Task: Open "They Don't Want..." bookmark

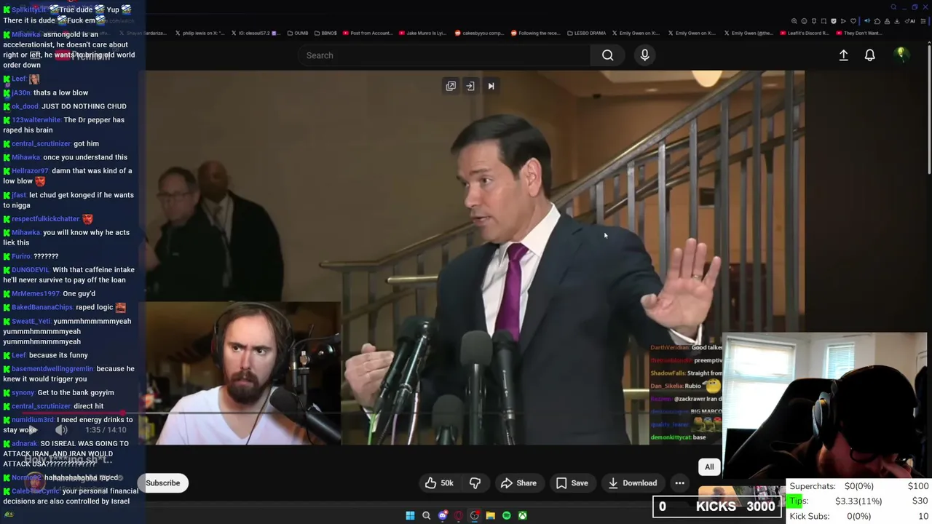Action: (x=858, y=33)
